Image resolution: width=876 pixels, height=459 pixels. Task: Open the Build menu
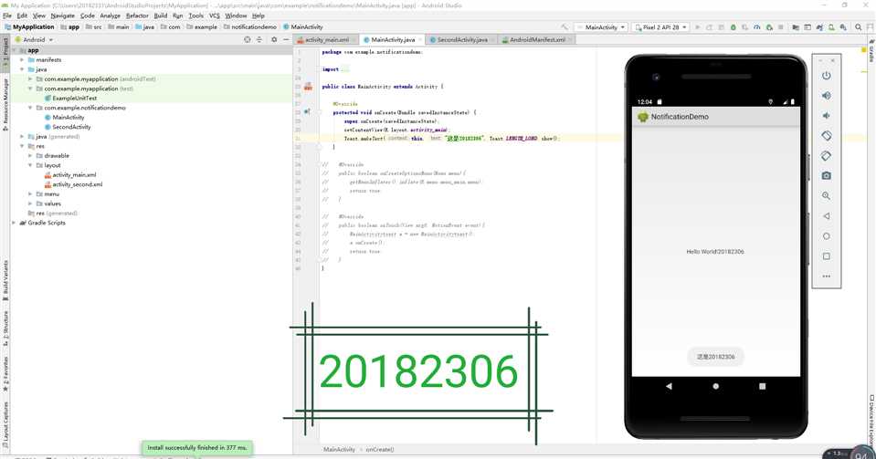(x=161, y=16)
